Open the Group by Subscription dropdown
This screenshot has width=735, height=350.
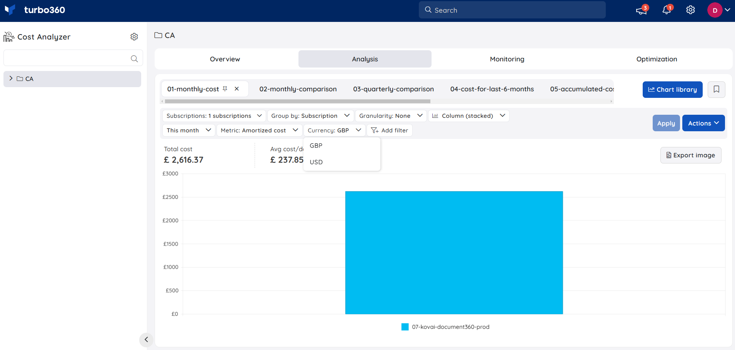[x=310, y=116]
